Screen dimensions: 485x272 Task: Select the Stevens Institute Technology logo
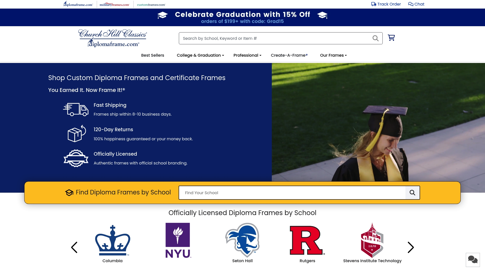[372, 240]
